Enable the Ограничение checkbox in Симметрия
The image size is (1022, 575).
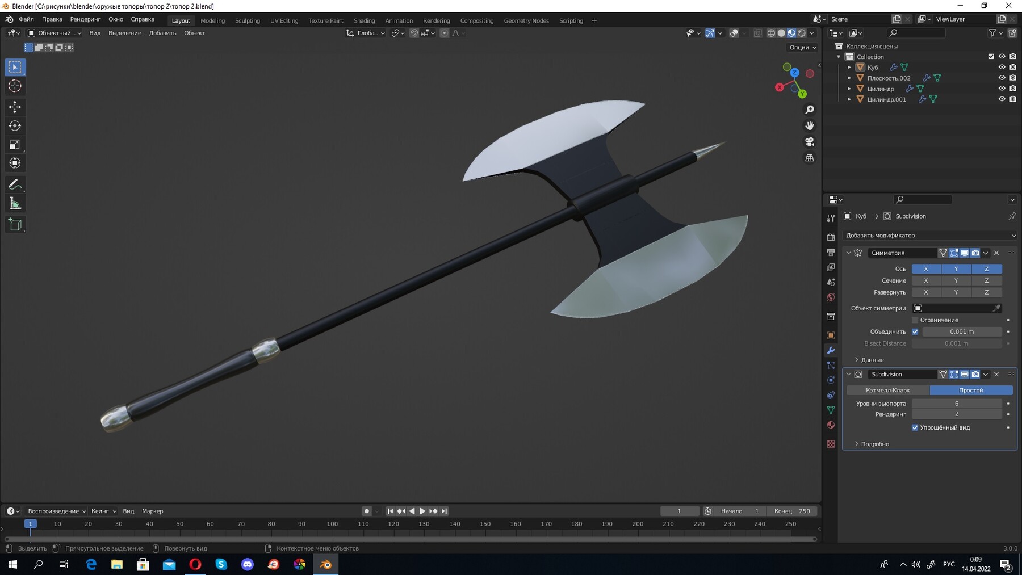[915, 320]
